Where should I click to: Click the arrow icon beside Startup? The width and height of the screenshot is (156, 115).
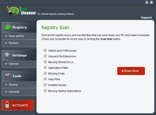pyautogui.click(x=6, y=84)
